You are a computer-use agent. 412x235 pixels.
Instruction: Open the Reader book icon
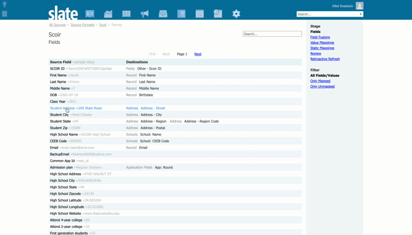click(x=127, y=14)
